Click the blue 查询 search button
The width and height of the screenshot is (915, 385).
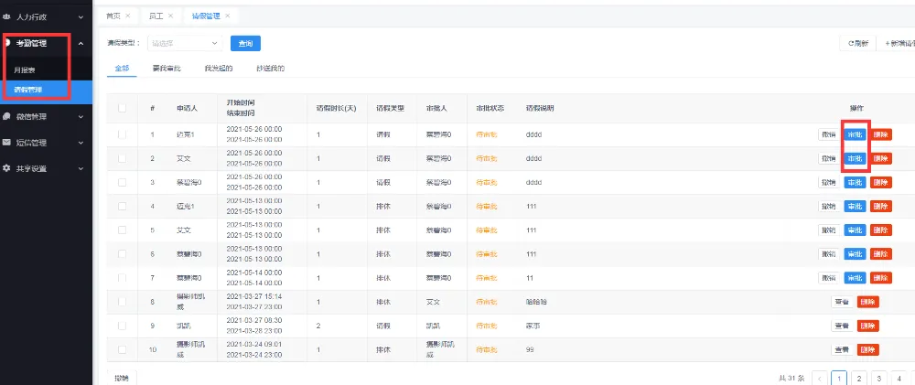coord(245,43)
